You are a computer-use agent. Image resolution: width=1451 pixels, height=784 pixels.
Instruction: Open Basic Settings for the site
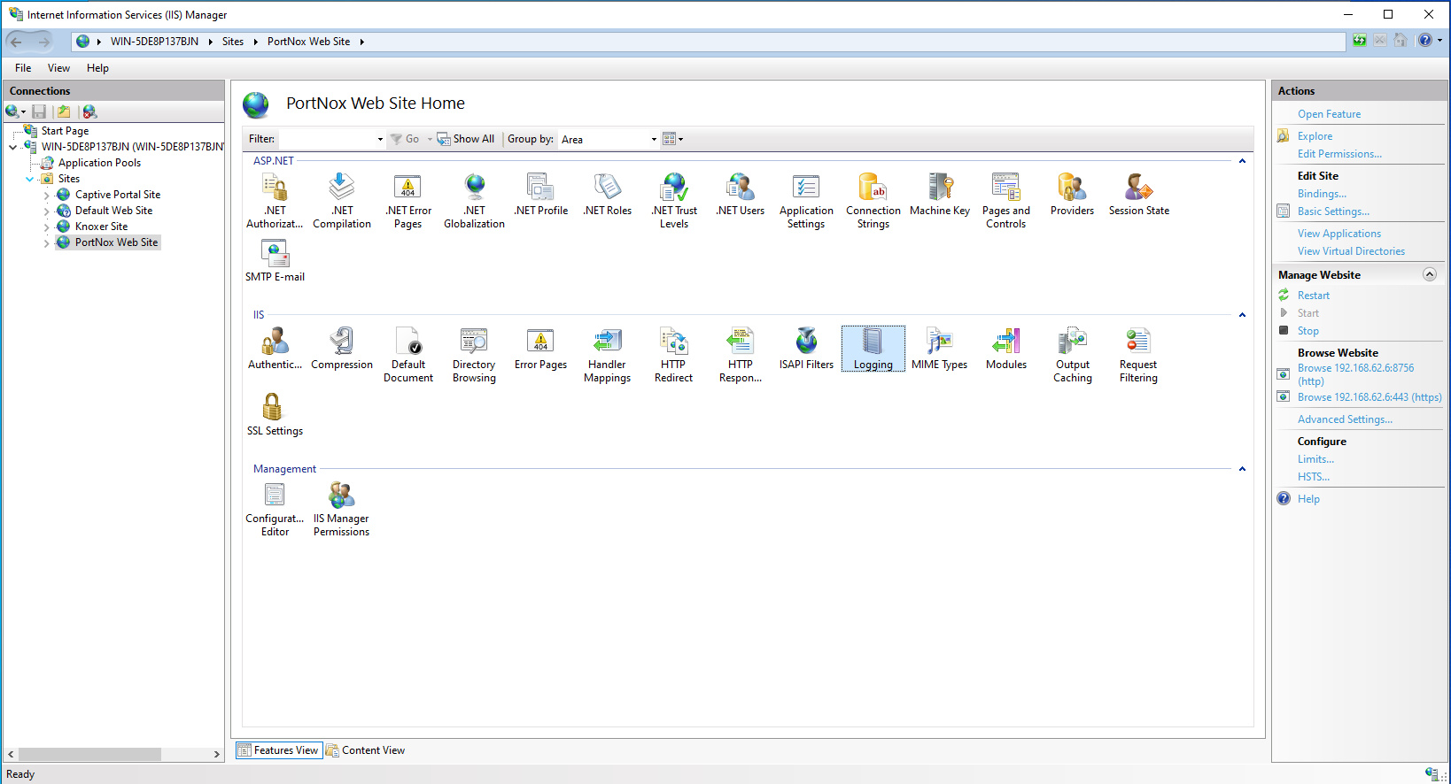1333,211
